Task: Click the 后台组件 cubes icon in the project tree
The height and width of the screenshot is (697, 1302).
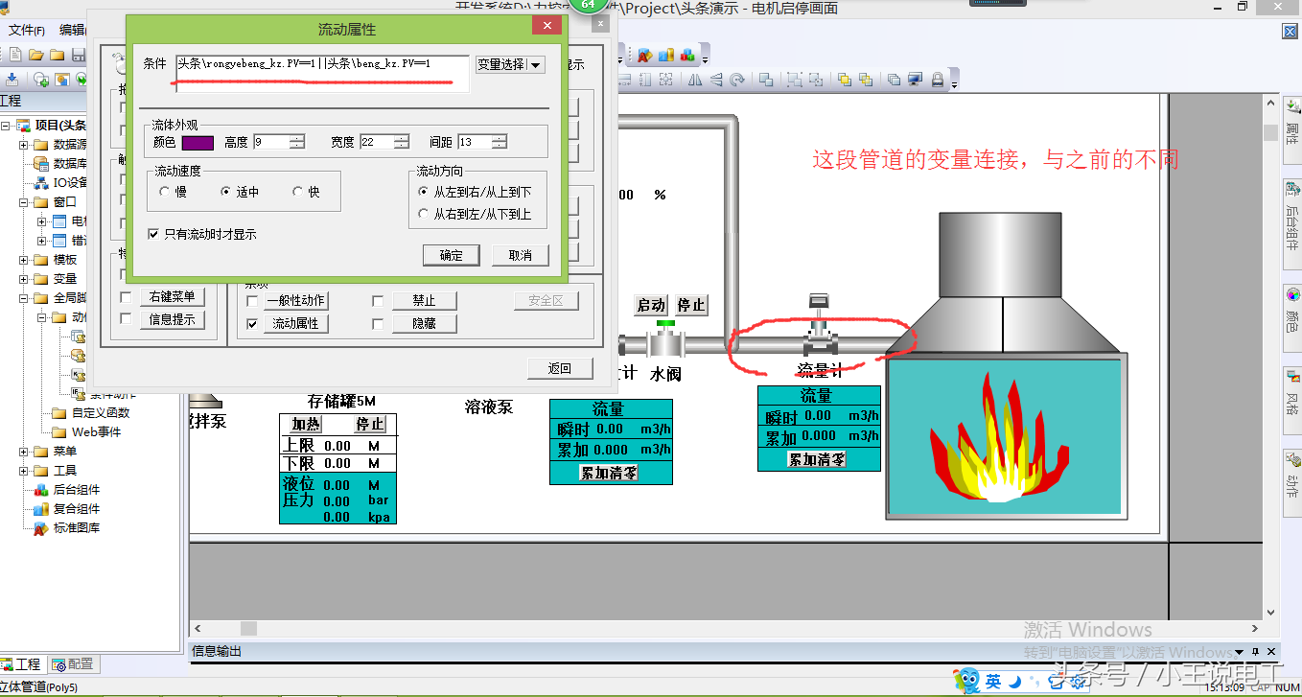Action: click(41, 490)
